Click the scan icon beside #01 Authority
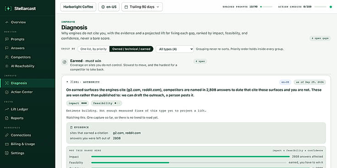337x168 pixels. (72, 82)
